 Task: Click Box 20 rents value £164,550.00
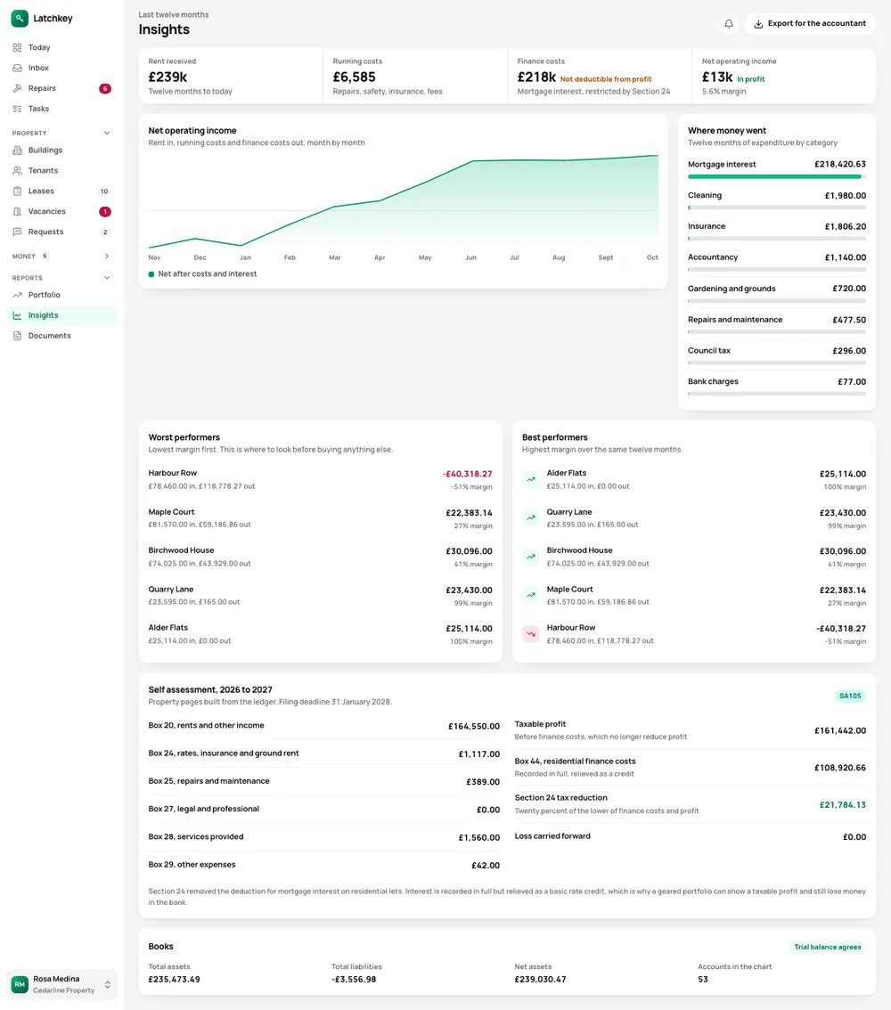pyautogui.click(x=473, y=726)
